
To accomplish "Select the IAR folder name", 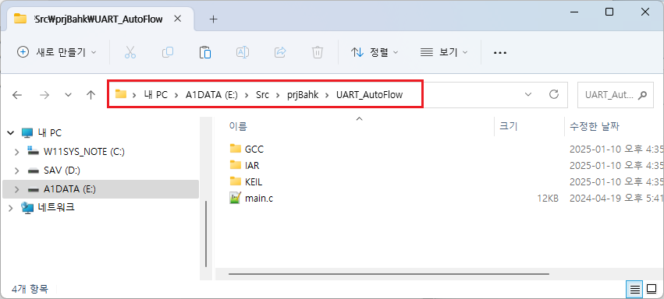I will [x=252, y=165].
